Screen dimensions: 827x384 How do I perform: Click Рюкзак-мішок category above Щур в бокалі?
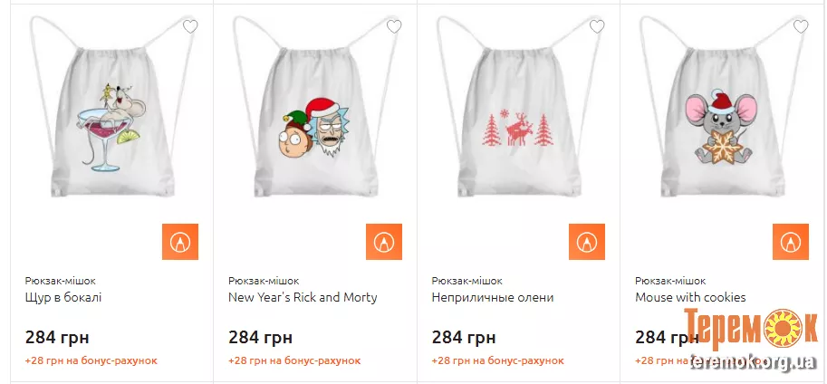pyautogui.click(x=60, y=281)
